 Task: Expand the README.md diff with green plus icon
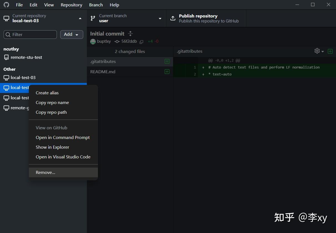(167, 72)
